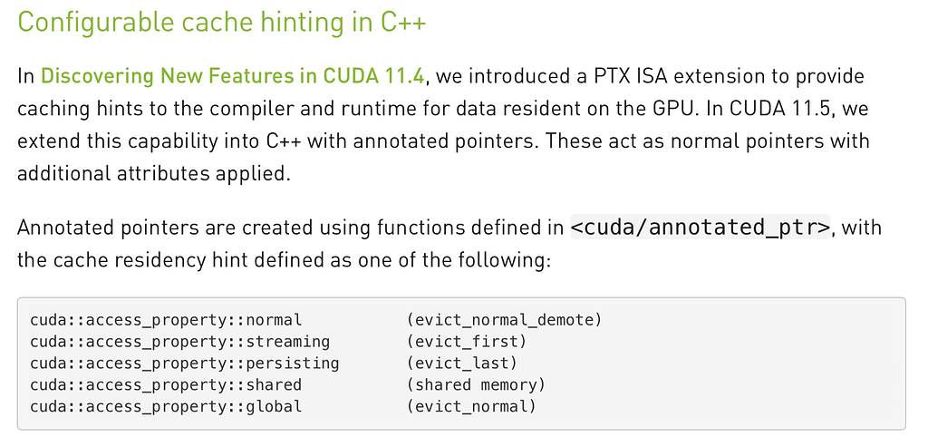928x446 pixels.
Task: Click the cuda::access_property::streaming code line
Action: [180, 342]
